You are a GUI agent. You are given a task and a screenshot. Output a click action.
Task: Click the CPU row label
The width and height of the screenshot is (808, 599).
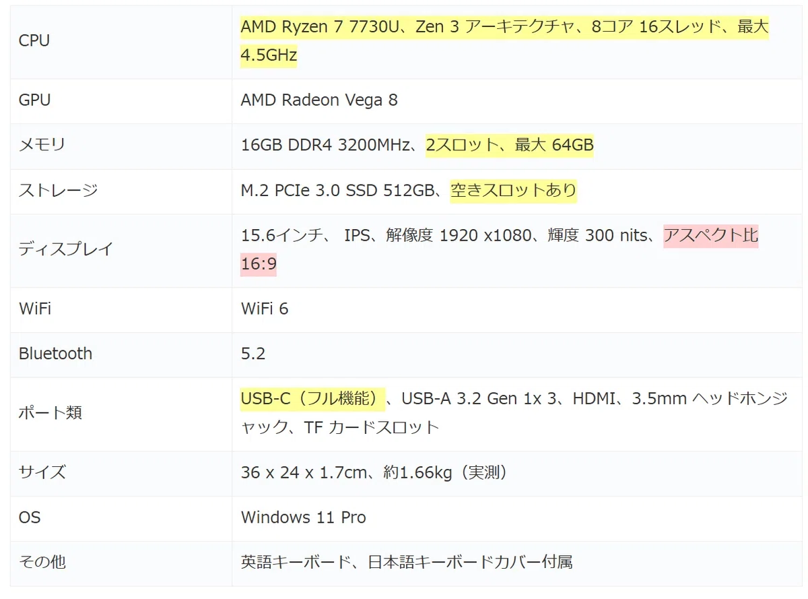tap(34, 40)
